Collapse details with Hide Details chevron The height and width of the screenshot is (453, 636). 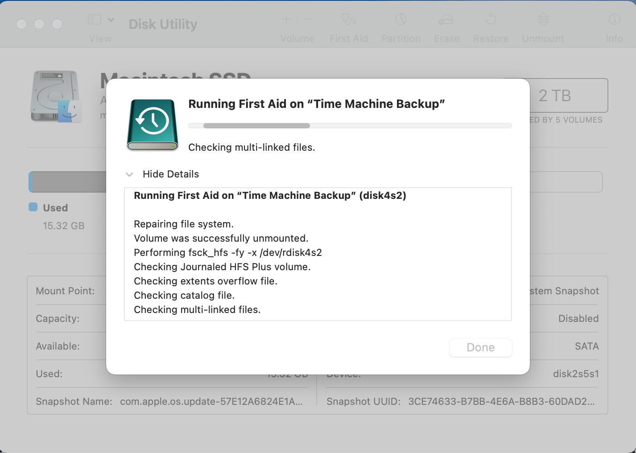(129, 174)
